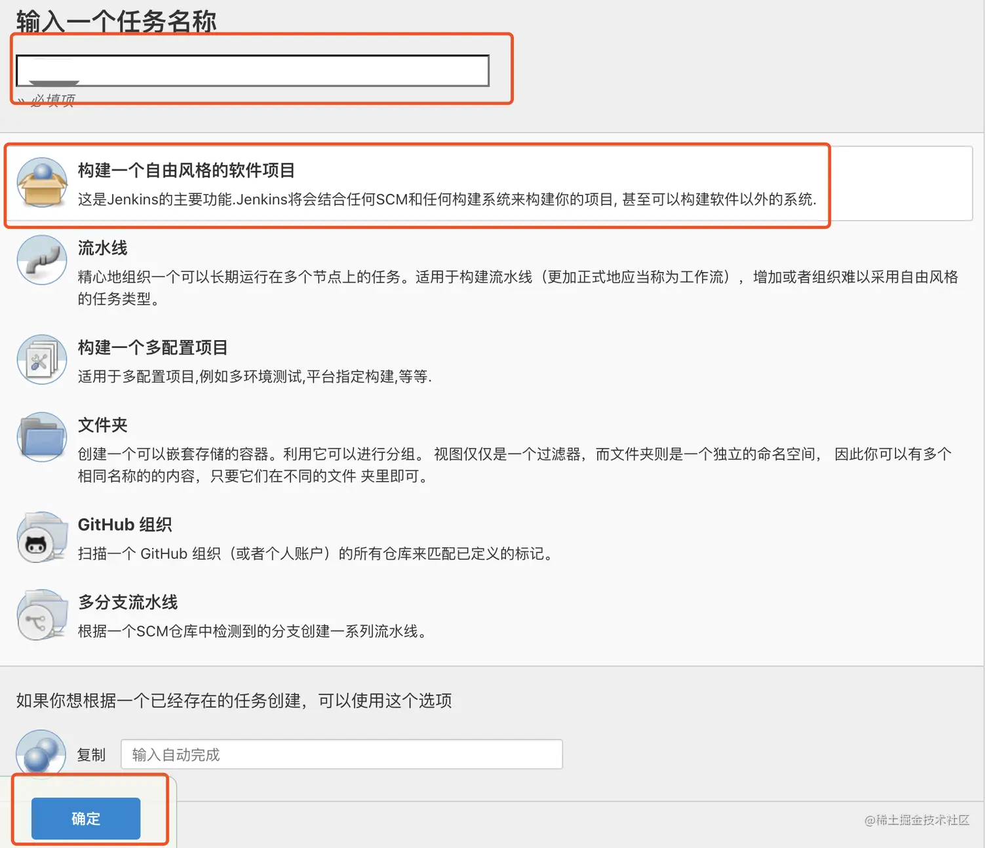Viewport: 991px width, 848px height.
Task: Click the 输入自动完成 copy-from field
Action: point(341,754)
